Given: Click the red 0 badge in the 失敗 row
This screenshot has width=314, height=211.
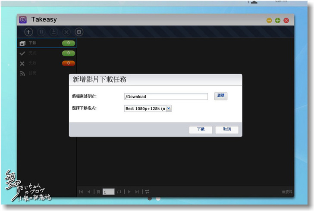Looking at the screenshot, I should 69,63.
